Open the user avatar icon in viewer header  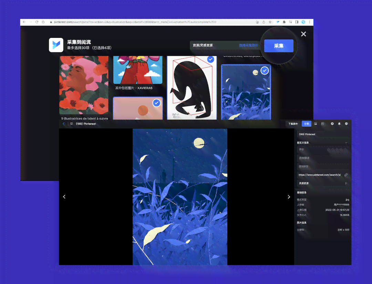[x=347, y=124]
